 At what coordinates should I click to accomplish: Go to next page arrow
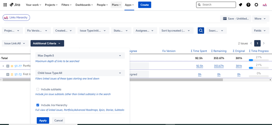(x=264, y=43)
